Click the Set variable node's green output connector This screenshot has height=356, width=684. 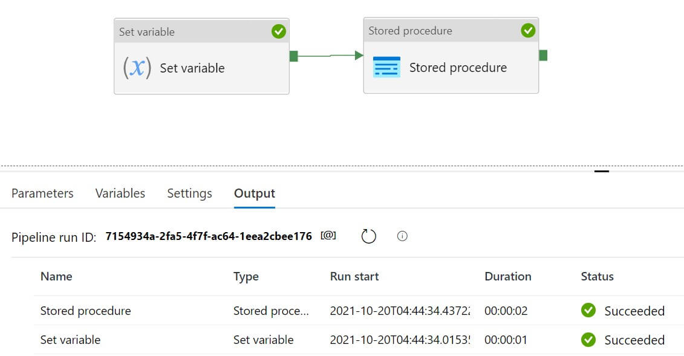click(294, 56)
